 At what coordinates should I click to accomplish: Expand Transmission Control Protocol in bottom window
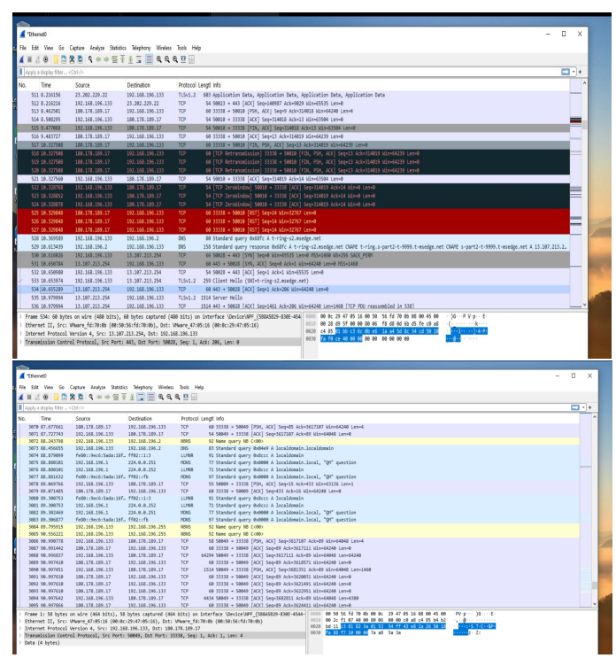[x=20, y=636]
